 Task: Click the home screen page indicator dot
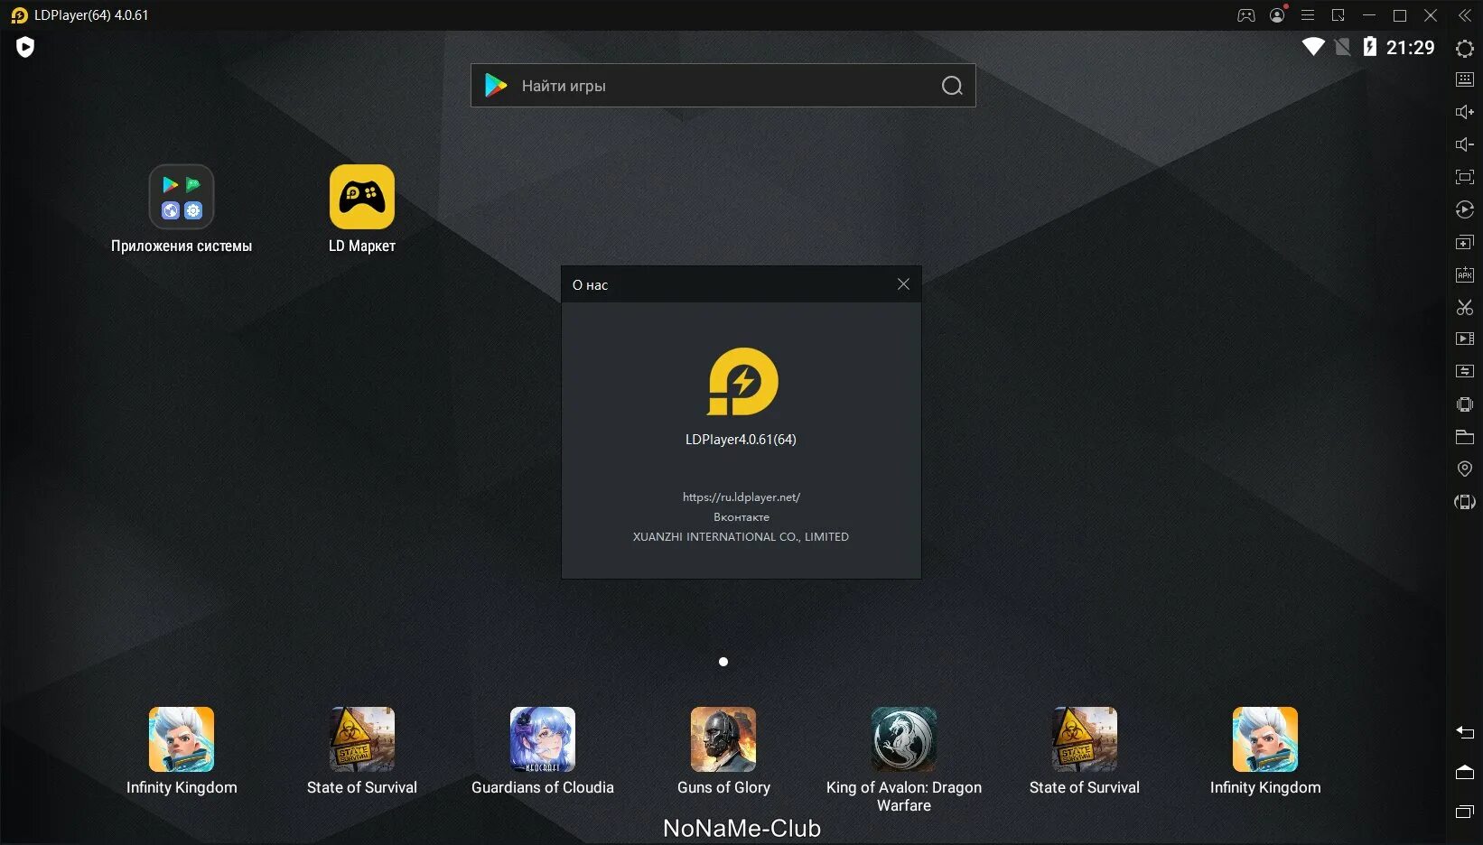pos(723,662)
